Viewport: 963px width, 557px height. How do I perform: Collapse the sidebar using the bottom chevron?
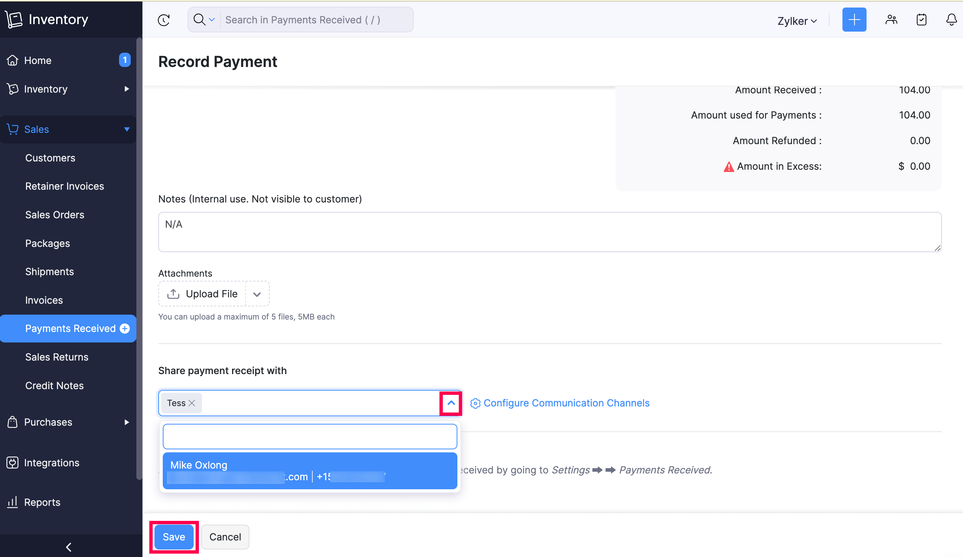[69, 547]
